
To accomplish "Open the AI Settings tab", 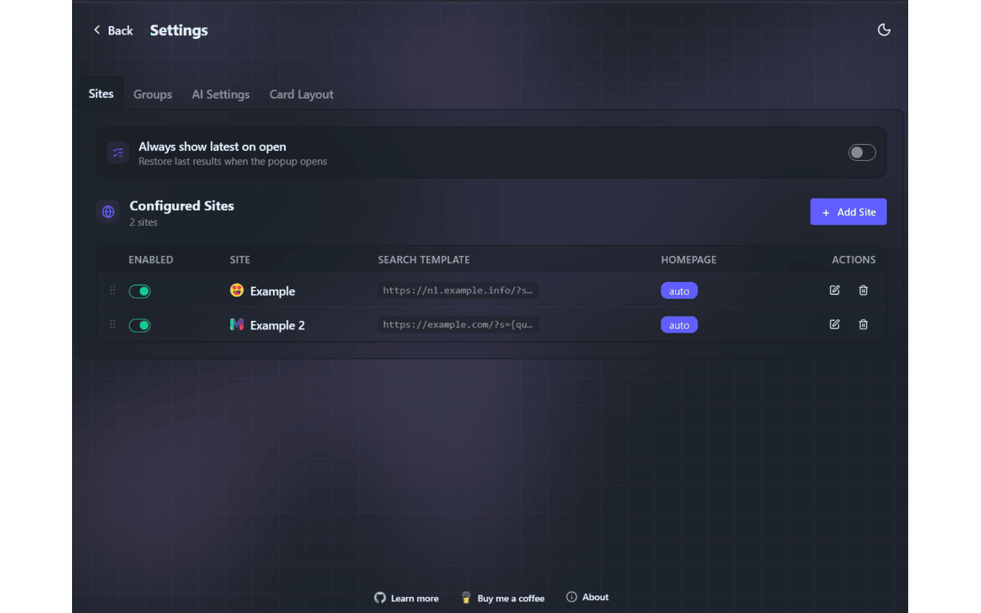I will 221,94.
